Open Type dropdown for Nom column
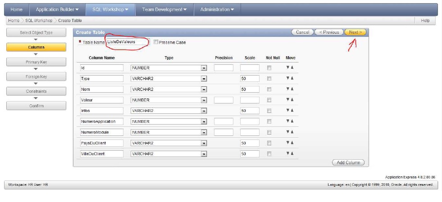The width and height of the screenshot is (442, 202). click(x=204, y=90)
